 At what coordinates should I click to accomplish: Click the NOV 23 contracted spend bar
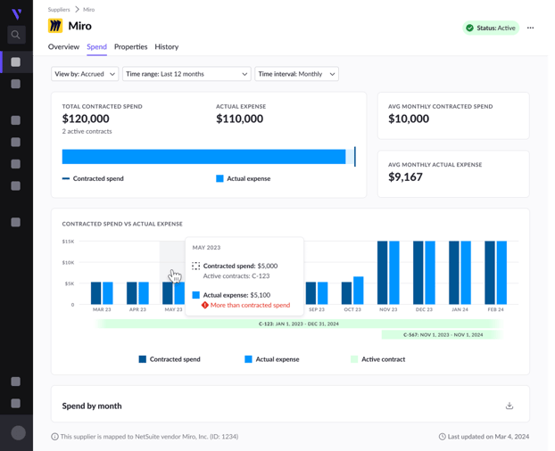[x=382, y=273]
